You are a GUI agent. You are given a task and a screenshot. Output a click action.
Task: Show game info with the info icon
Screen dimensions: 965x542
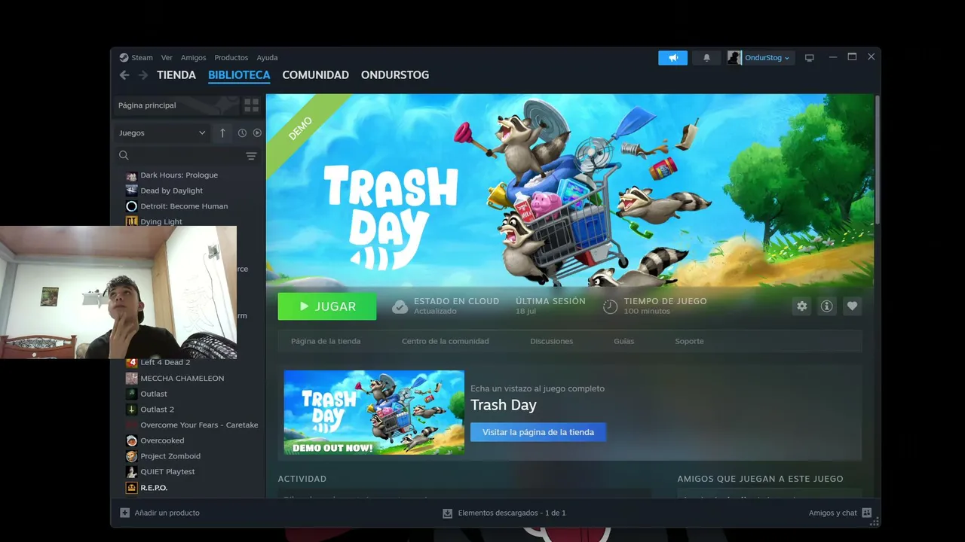(827, 306)
